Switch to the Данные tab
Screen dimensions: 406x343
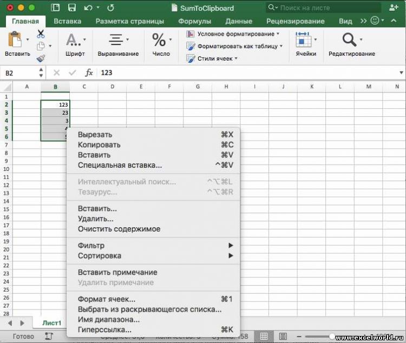pos(239,21)
